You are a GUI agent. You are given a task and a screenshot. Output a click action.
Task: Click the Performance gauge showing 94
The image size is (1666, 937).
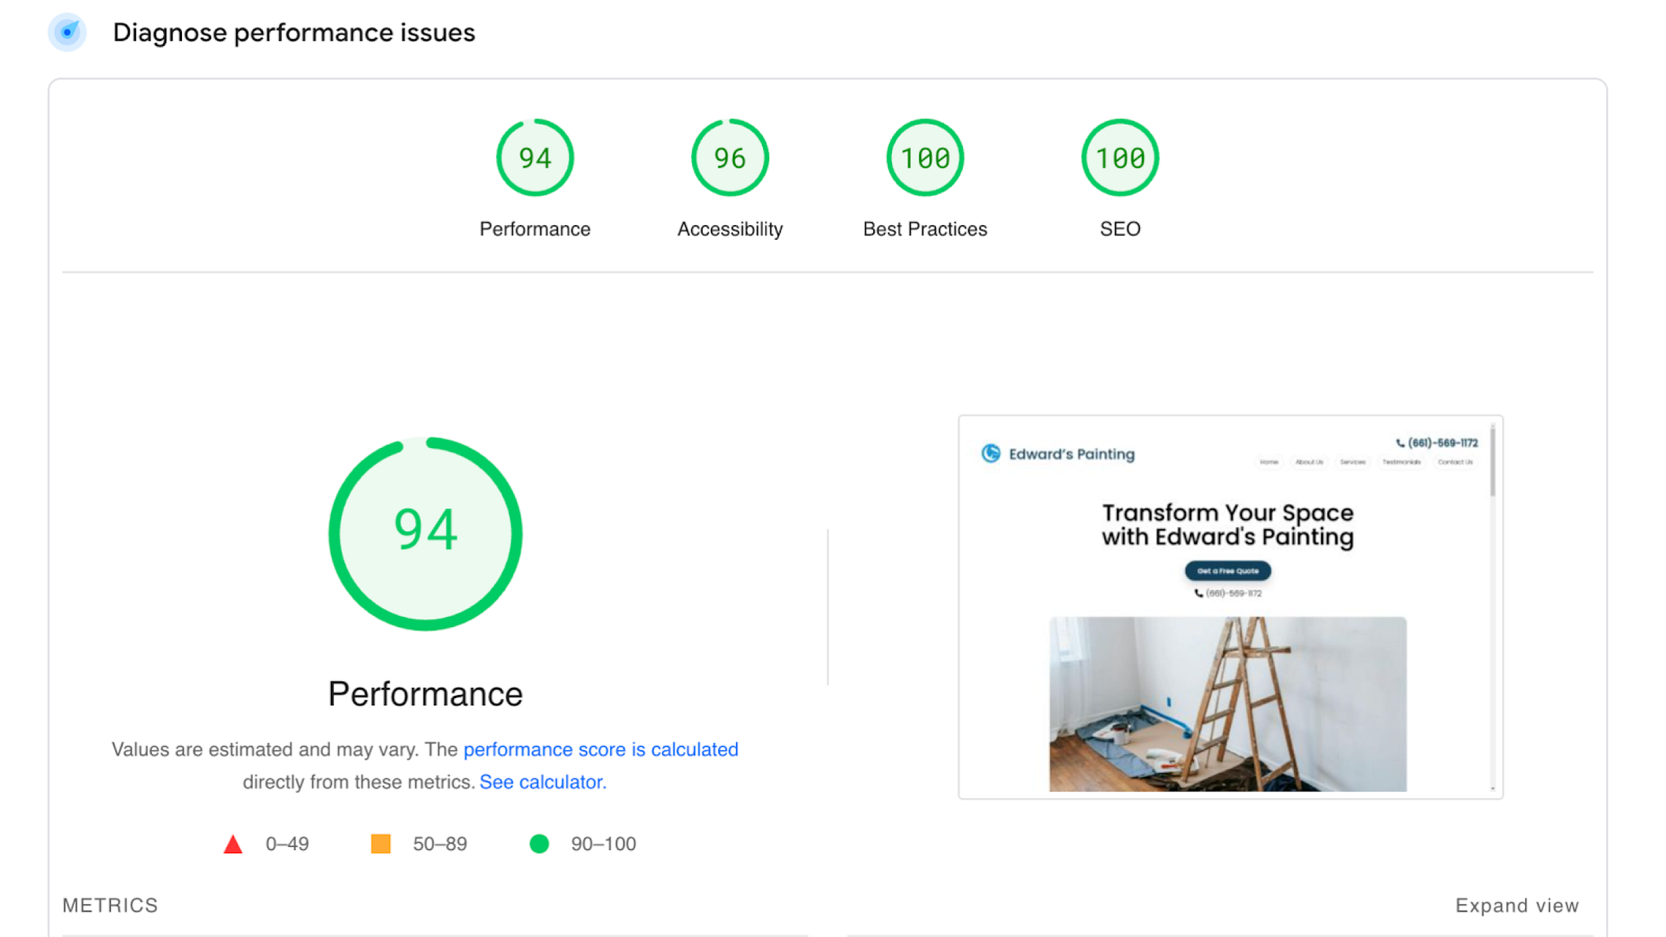tap(535, 157)
